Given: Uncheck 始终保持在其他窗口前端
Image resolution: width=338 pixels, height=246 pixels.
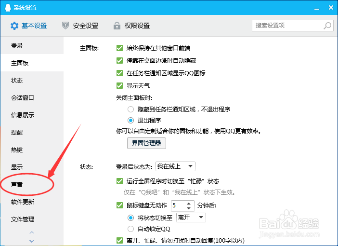Looking at the screenshot, I should click(119, 48).
